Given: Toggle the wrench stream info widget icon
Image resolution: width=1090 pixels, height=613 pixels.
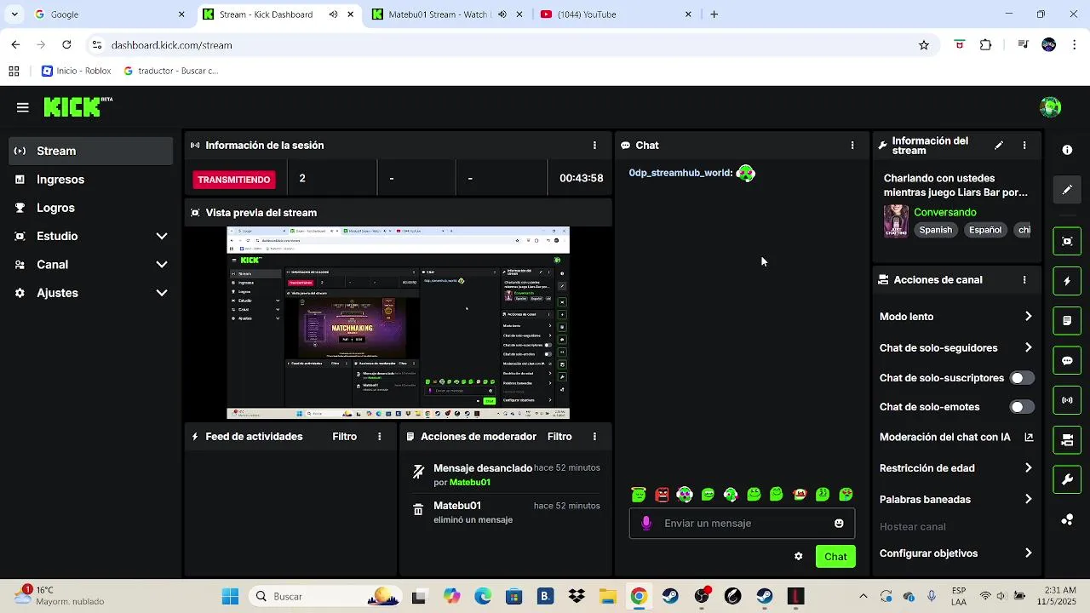Looking at the screenshot, I should coord(1067,479).
